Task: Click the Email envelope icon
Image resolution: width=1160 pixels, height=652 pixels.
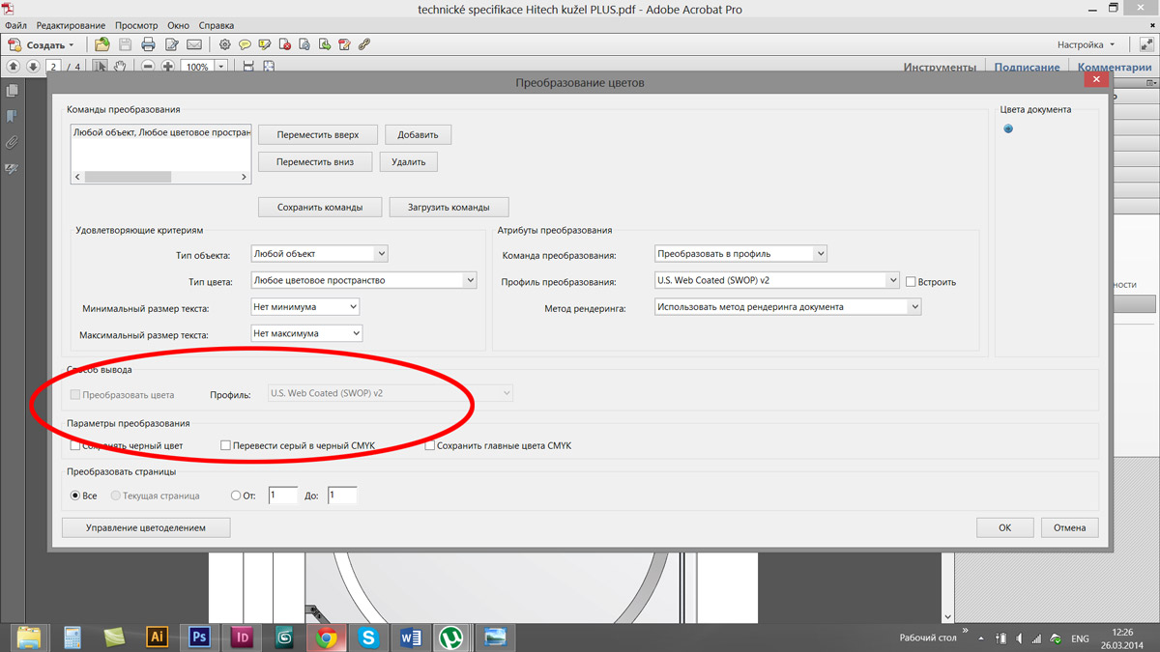Action: point(194,44)
